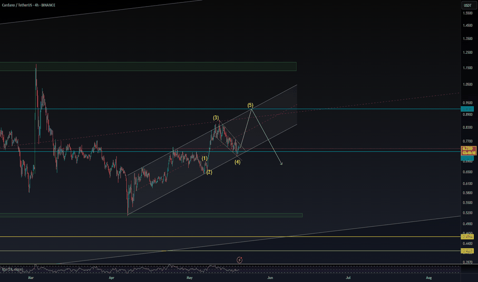This screenshot has width=478, height=282.
Task: Click the upper yellow line price tag
Action: click(x=467, y=236)
